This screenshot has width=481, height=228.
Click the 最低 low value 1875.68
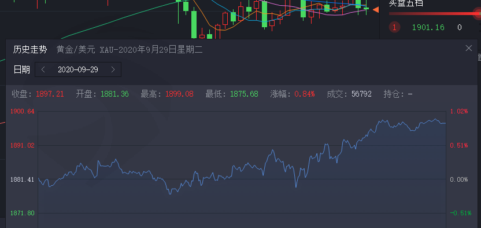point(244,94)
